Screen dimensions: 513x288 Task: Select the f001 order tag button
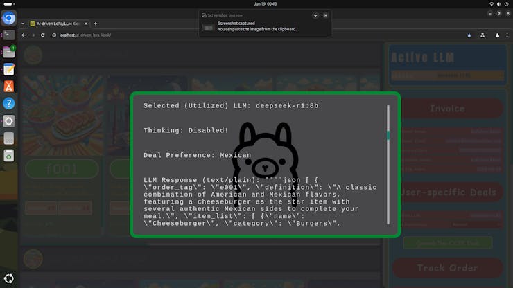click(62, 169)
